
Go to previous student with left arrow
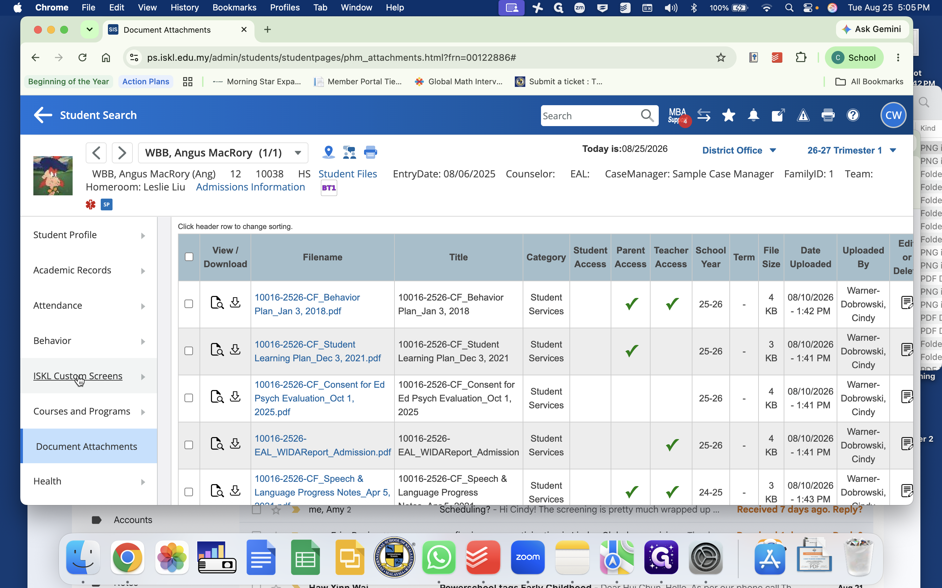(x=96, y=153)
